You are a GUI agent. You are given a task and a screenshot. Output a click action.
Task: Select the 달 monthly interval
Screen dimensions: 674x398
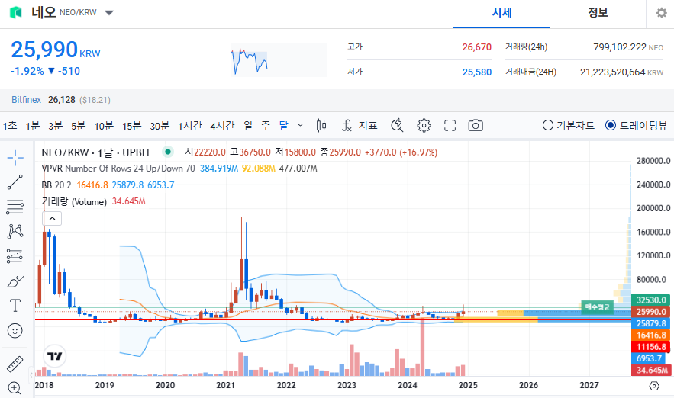pyautogui.click(x=284, y=125)
